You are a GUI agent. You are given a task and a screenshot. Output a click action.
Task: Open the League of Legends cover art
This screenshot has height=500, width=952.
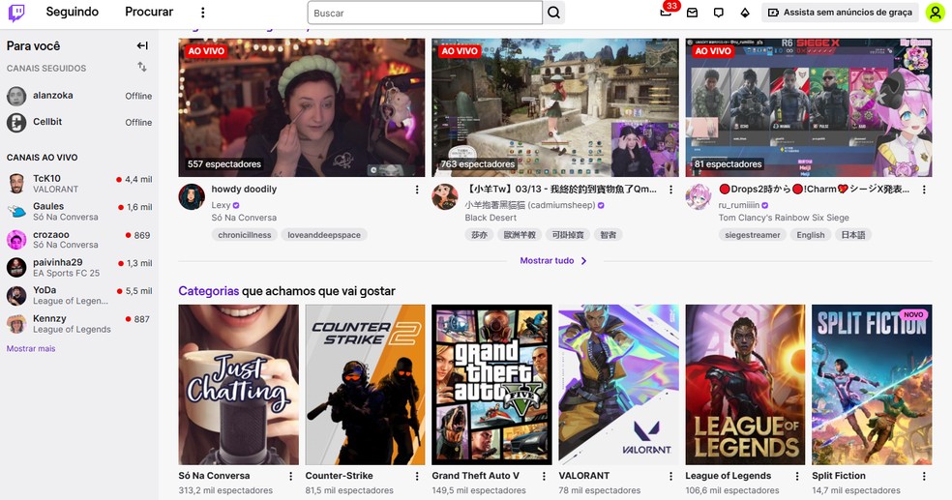[745, 385]
